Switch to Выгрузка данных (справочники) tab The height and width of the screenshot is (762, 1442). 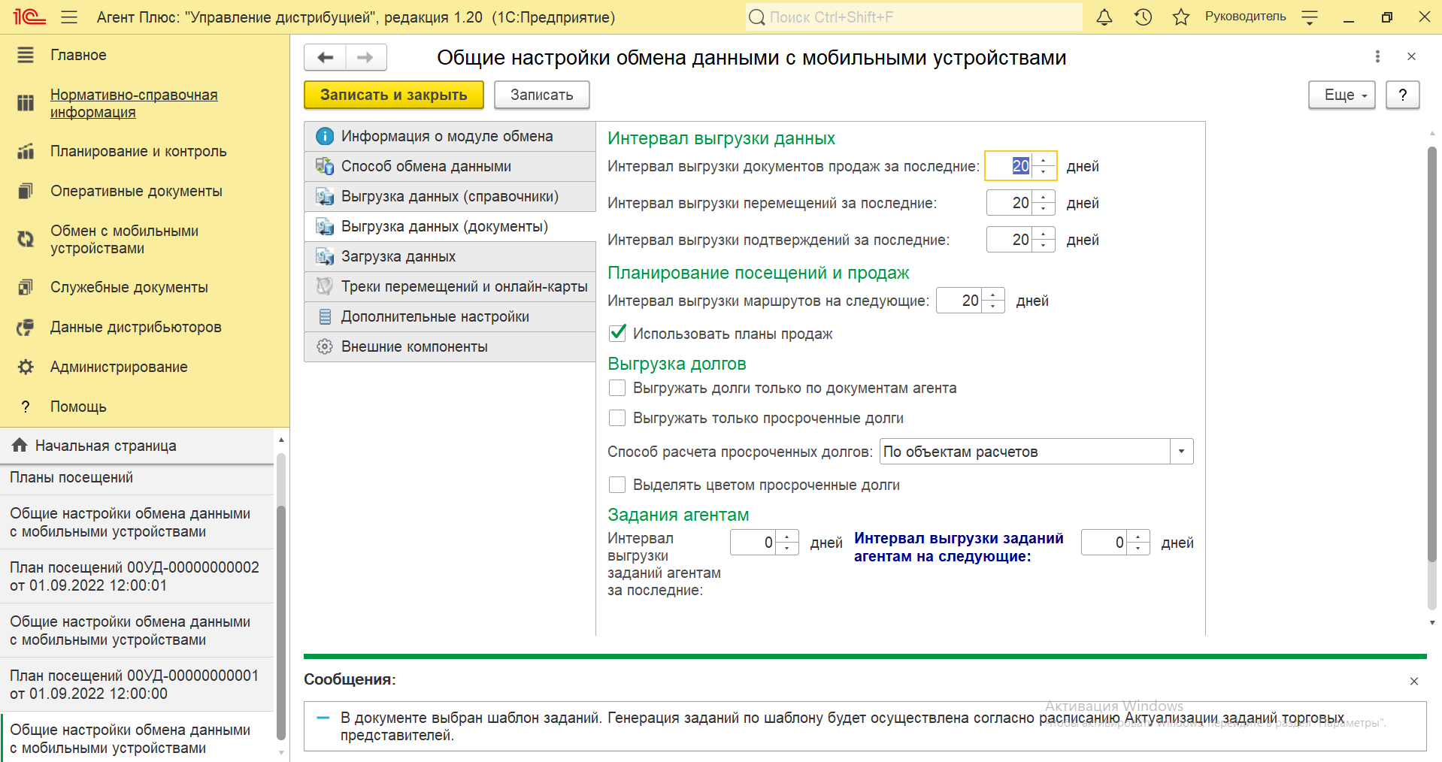(450, 196)
